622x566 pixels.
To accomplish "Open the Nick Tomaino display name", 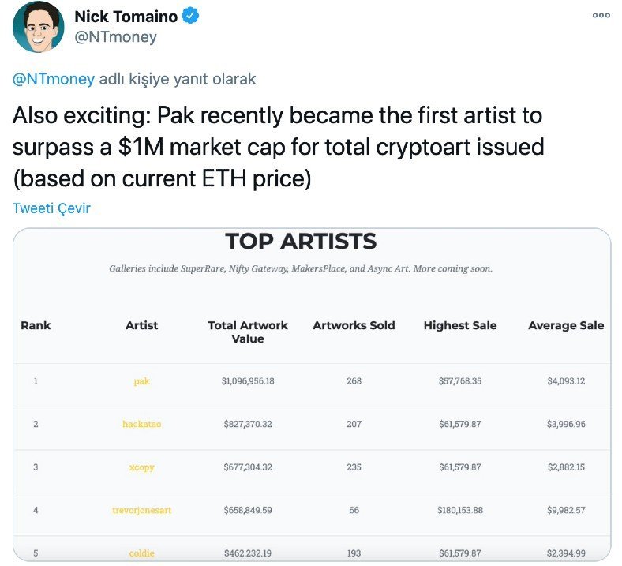I will [x=124, y=17].
